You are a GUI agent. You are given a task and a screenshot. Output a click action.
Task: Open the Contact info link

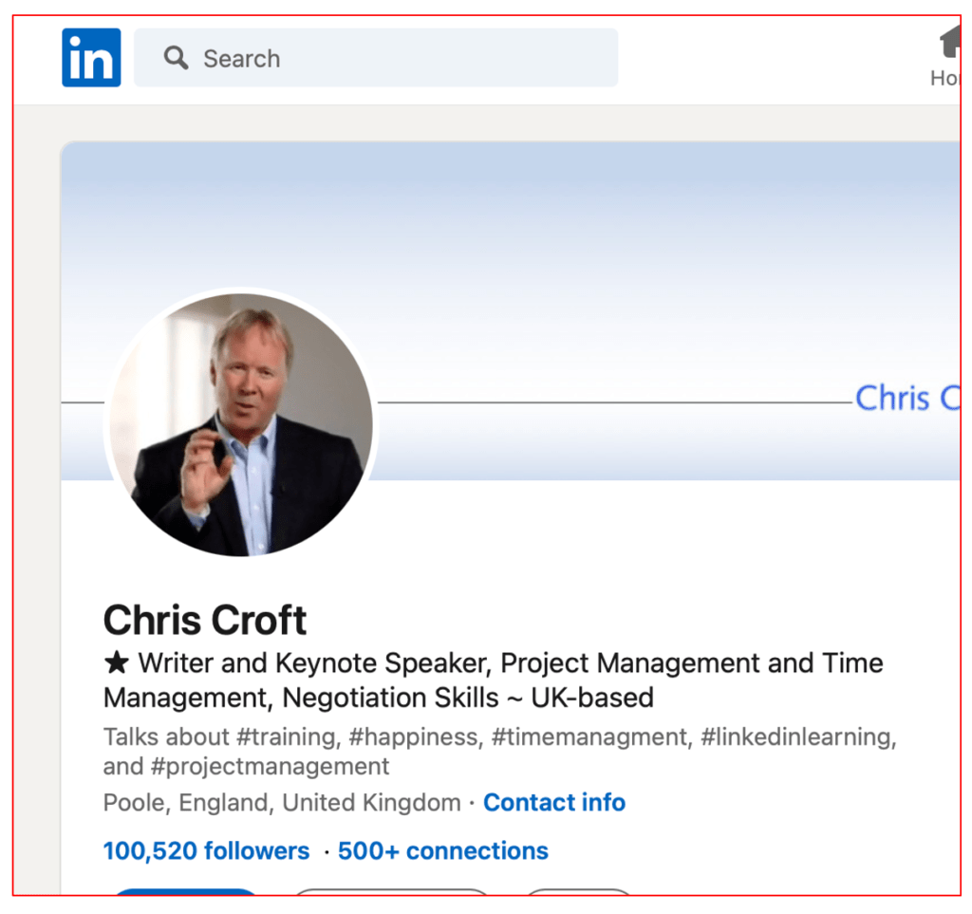coord(554,803)
